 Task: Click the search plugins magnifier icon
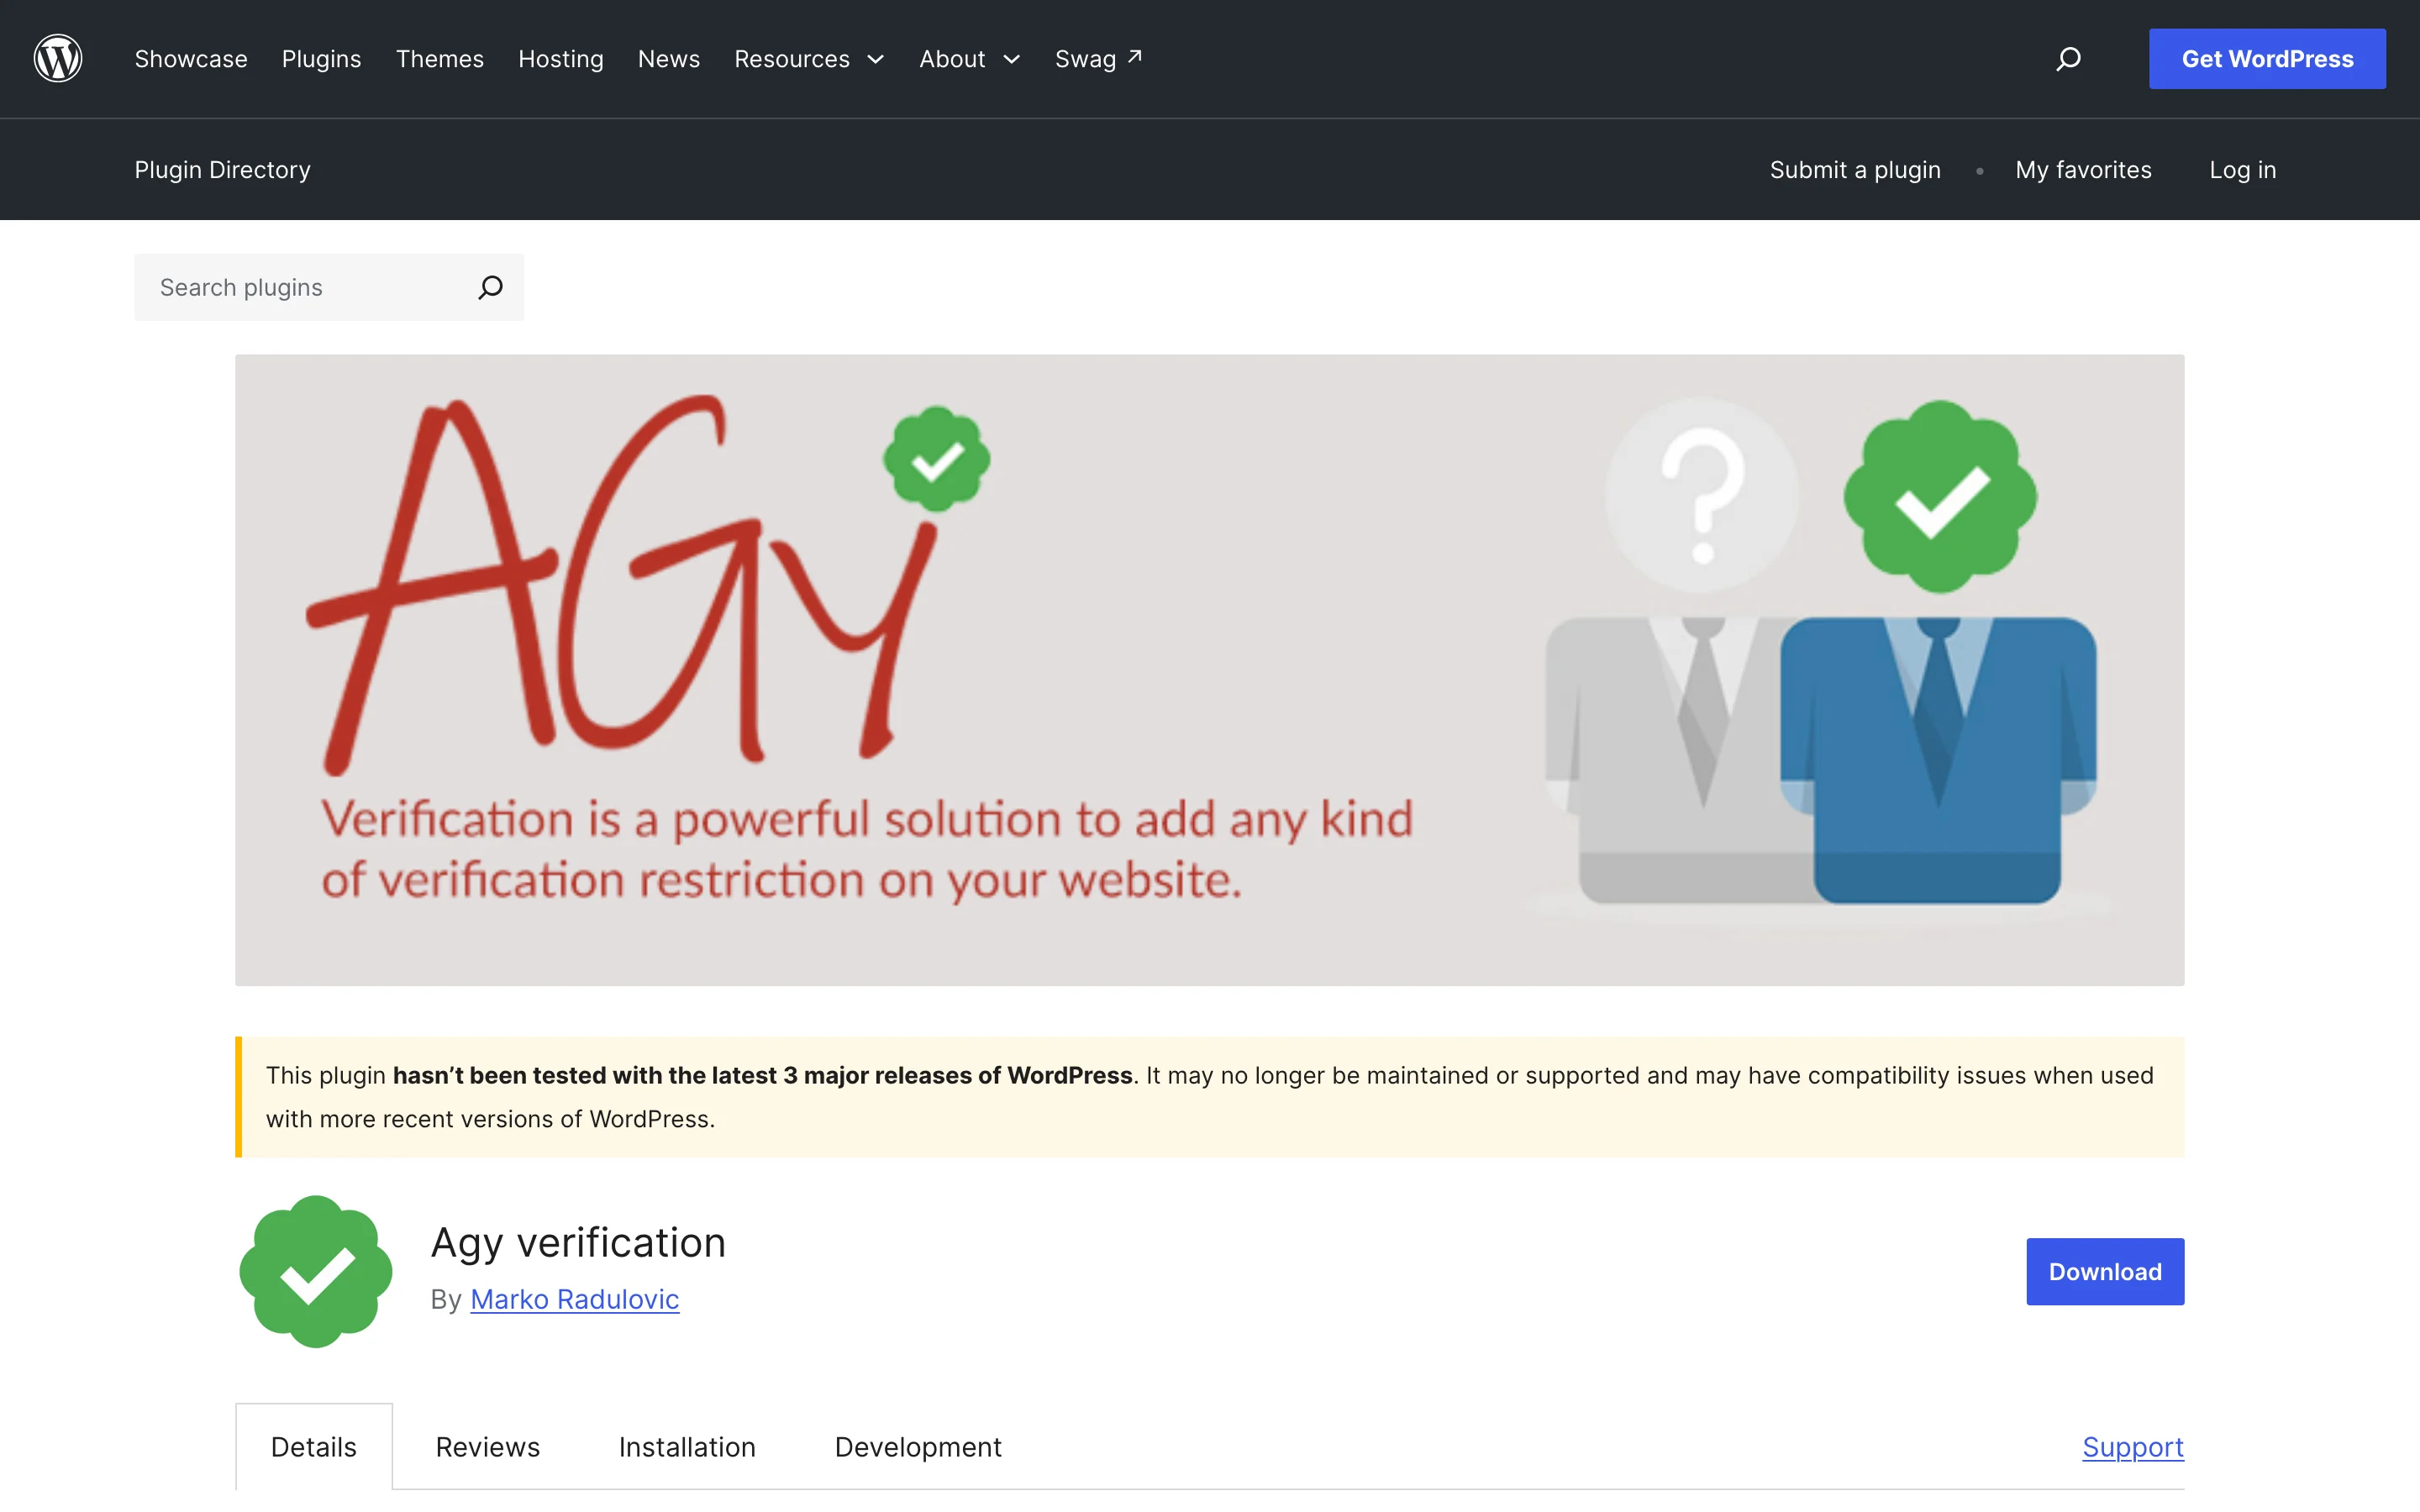click(490, 287)
